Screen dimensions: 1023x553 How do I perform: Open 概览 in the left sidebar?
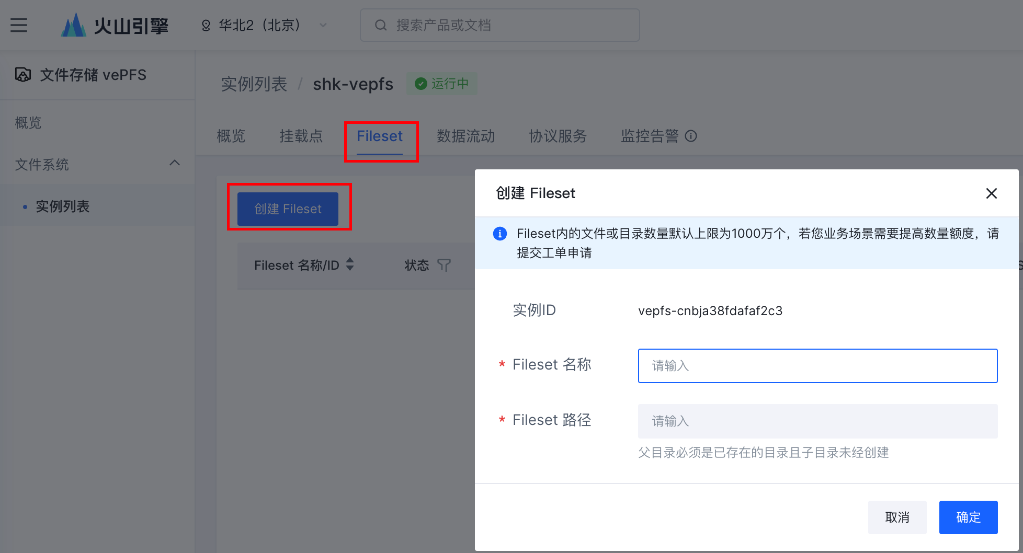pyautogui.click(x=28, y=123)
